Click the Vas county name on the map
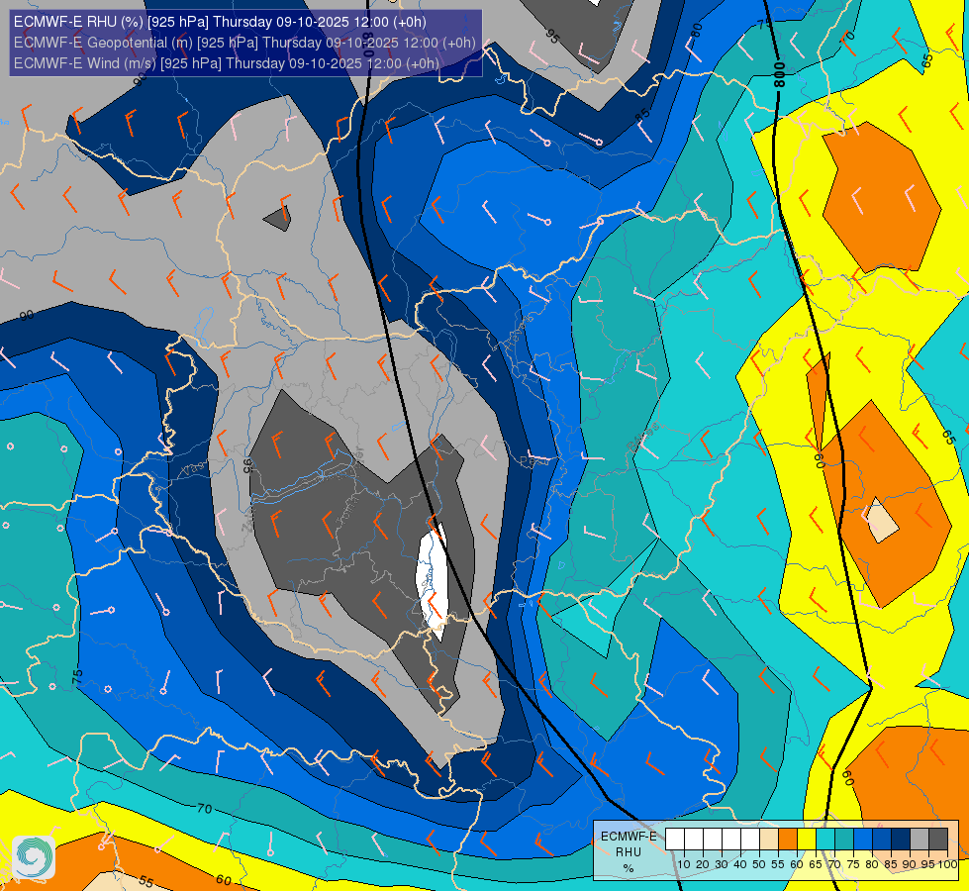 click(192, 470)
